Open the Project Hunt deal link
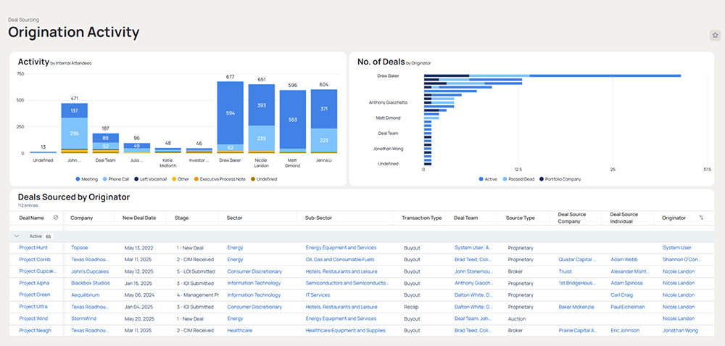The width and height of the screenshot is (725, 346). [33, 248]
